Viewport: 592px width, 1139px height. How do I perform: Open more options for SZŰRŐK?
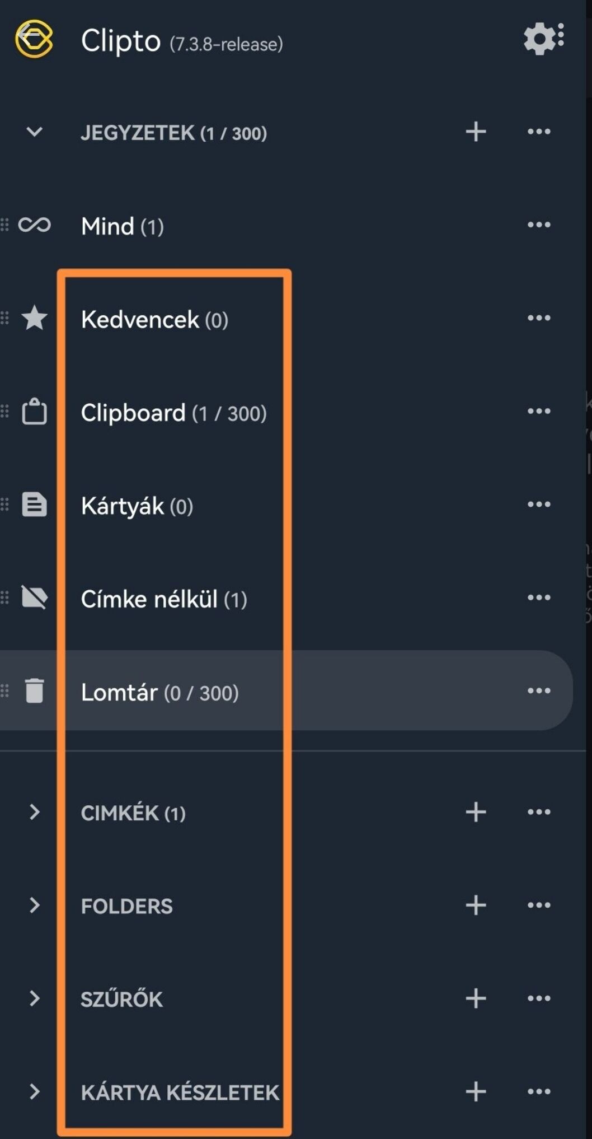tap(539, 998)
